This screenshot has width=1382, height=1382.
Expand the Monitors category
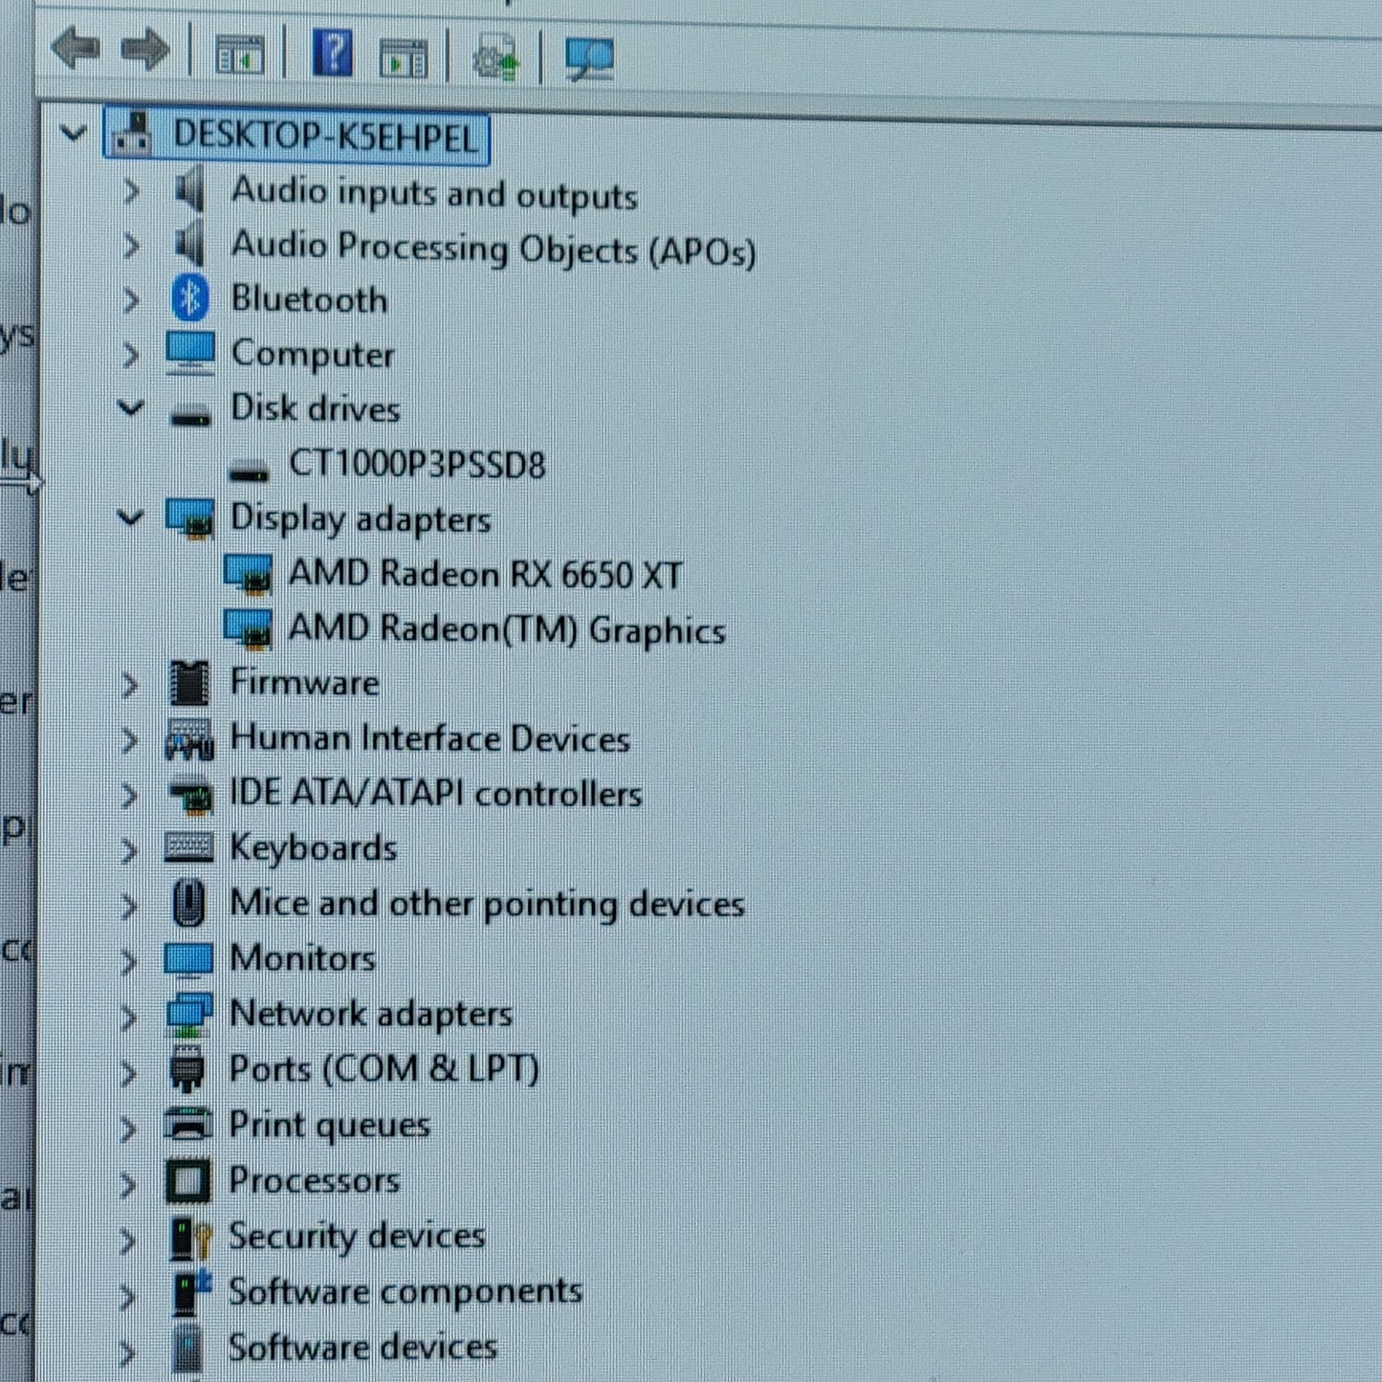129,961
